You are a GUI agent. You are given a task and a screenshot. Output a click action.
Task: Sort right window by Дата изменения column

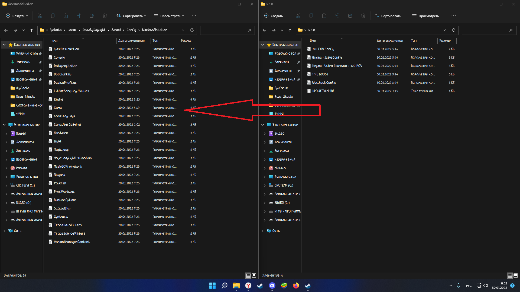390,41
